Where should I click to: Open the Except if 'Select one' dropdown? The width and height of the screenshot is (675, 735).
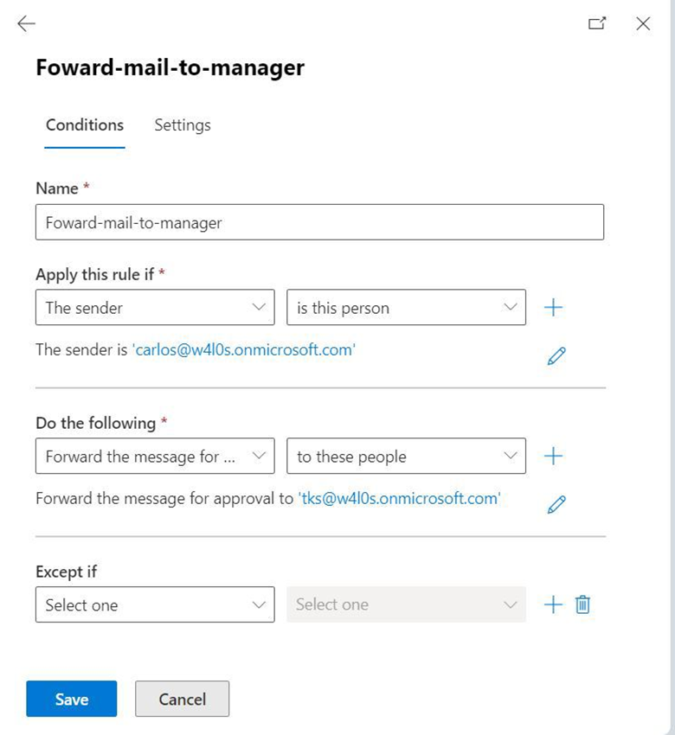point(155,605)
